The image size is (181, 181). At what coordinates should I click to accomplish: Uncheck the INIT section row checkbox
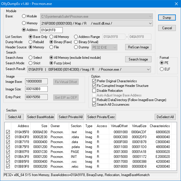click(8, 157)
